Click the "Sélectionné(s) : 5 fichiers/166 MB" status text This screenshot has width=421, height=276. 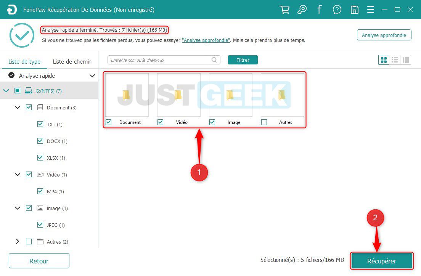click(x=302, y=260)
